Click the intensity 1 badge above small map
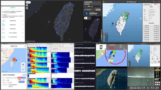The image size is (161, 90). coord(87,18)
